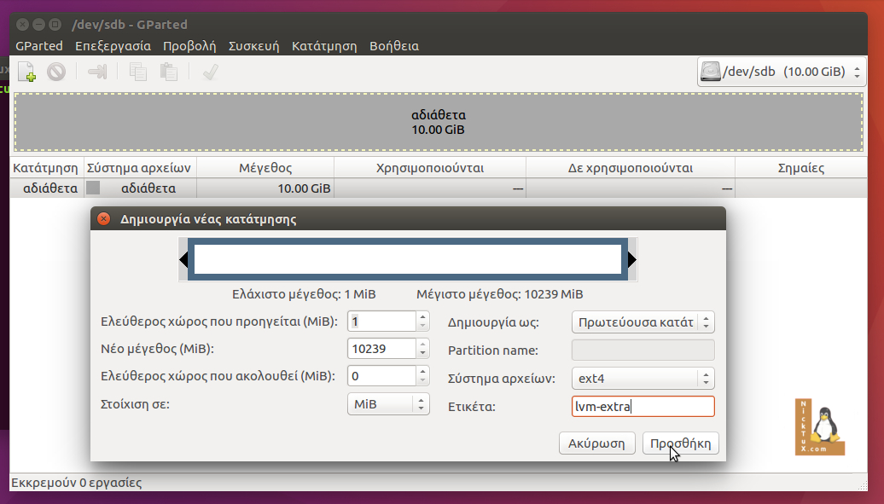Click the right resize handle arrow
This screenshot has width=884, height=504.
click(x=632, y=259)
